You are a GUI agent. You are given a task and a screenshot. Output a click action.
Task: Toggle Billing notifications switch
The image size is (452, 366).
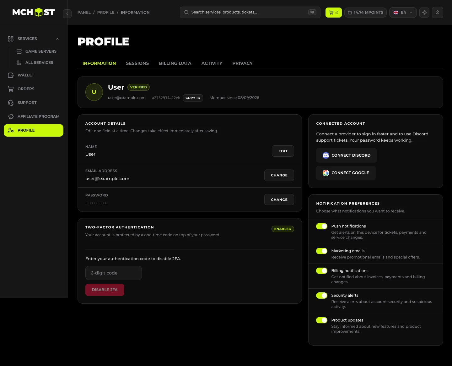pyautogui.click(x=322, y=271)
